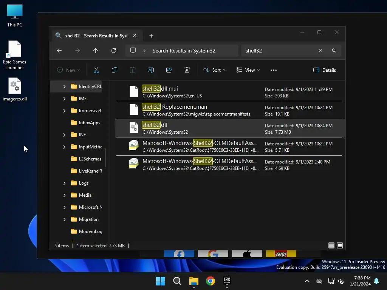Select This PC desktop icon
387x290 pixels.
[x=15, y=16]
